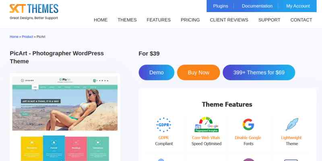The width and height of the screenshot is (322, 161).
Task: Open My Account link
Action: pos(298,6)
